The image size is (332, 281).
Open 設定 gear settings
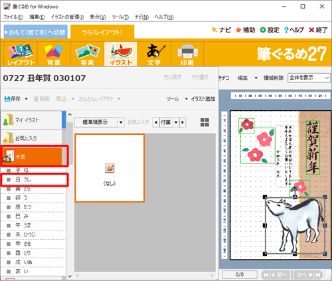[270, 30]
